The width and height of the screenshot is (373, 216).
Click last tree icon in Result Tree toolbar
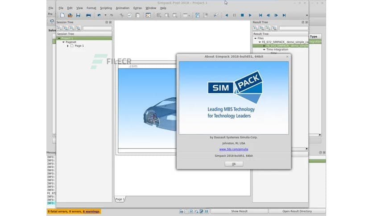coord(274,28)
